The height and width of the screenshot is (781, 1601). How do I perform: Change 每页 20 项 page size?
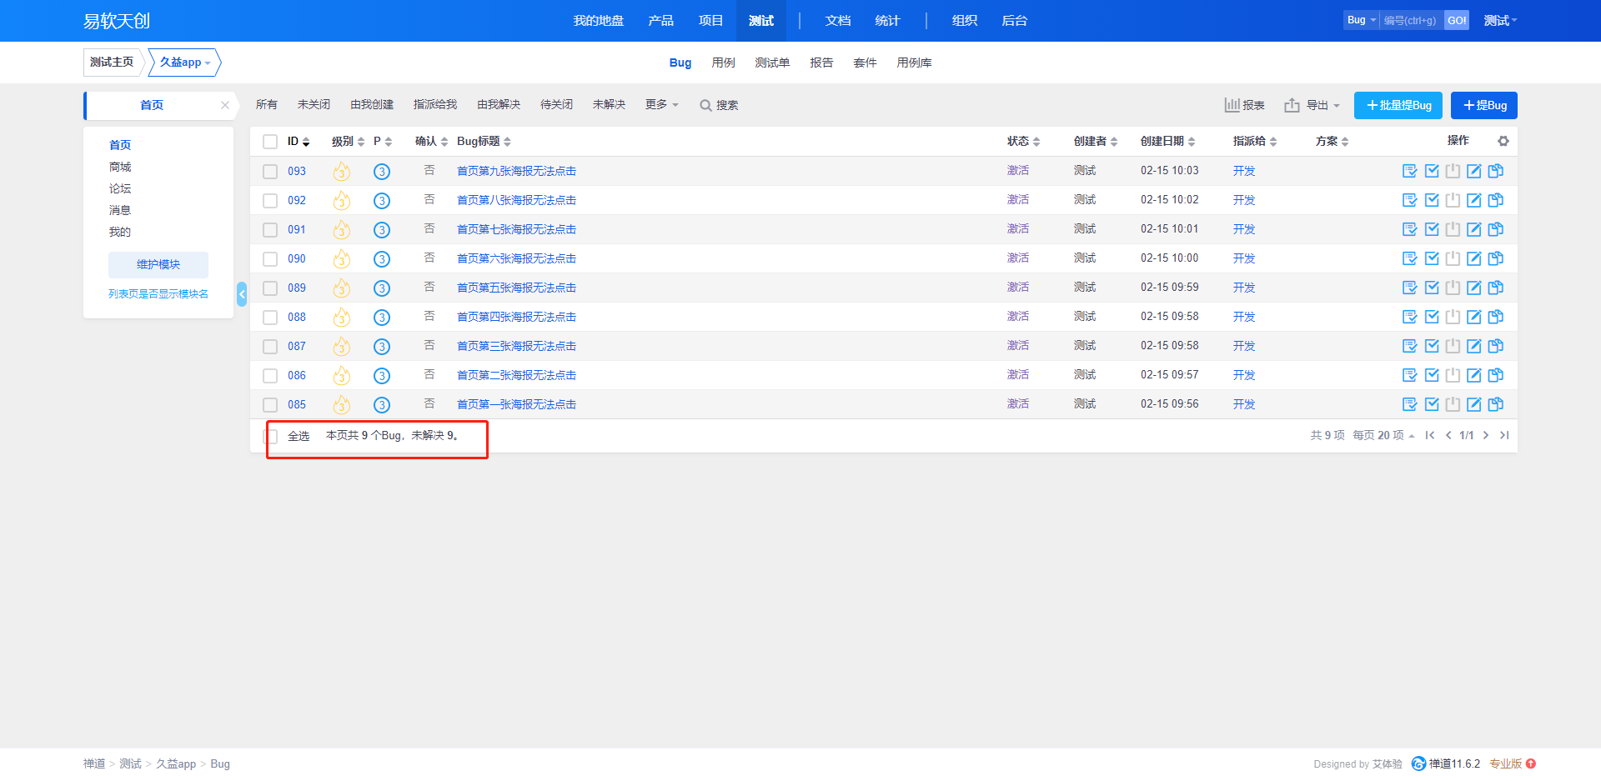pos(1383,435)
